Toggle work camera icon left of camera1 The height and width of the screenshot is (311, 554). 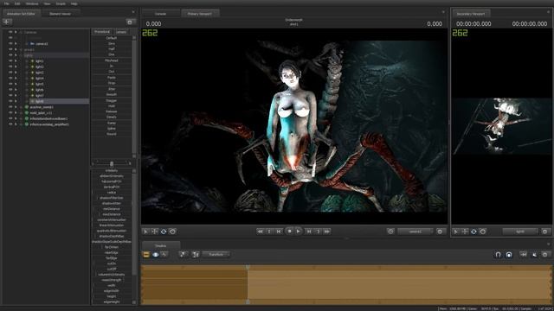[x=390, y=232]
